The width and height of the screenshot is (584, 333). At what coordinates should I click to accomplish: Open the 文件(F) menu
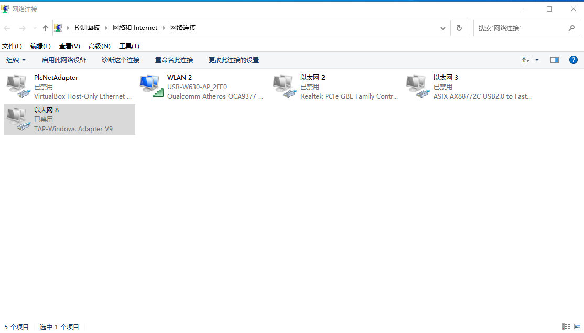coord(12,46)
